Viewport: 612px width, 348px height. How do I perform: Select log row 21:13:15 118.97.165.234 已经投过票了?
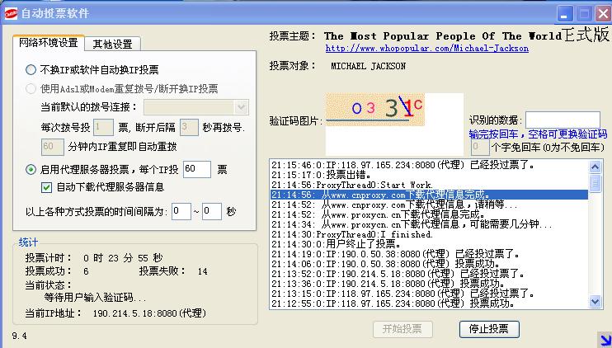(x=430, y=294)
